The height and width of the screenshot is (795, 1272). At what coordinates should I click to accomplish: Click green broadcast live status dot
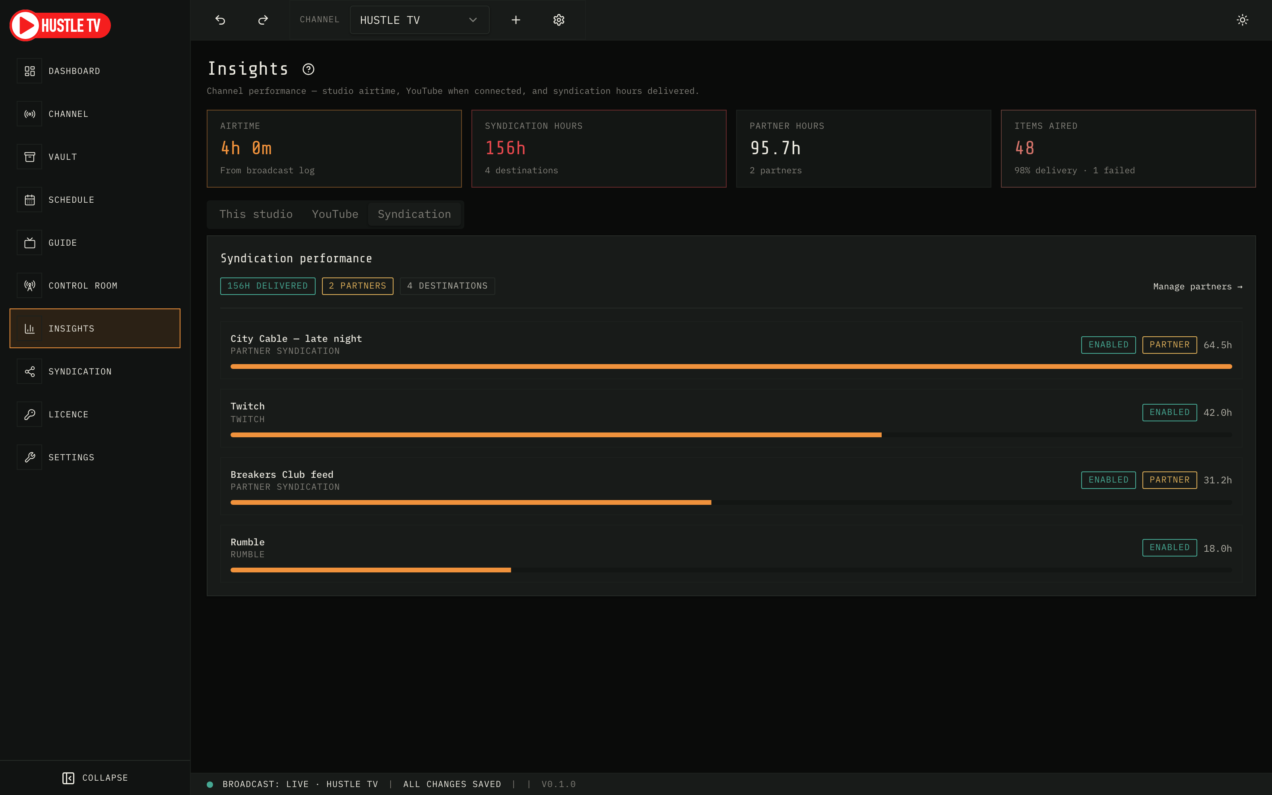click(x=210, y=785)
